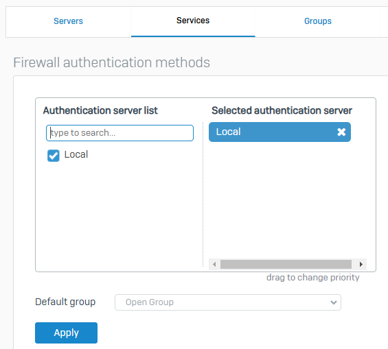Screen dimensions: 388x349
Task: Open the Default group dropdown
Action: point(228,302)
